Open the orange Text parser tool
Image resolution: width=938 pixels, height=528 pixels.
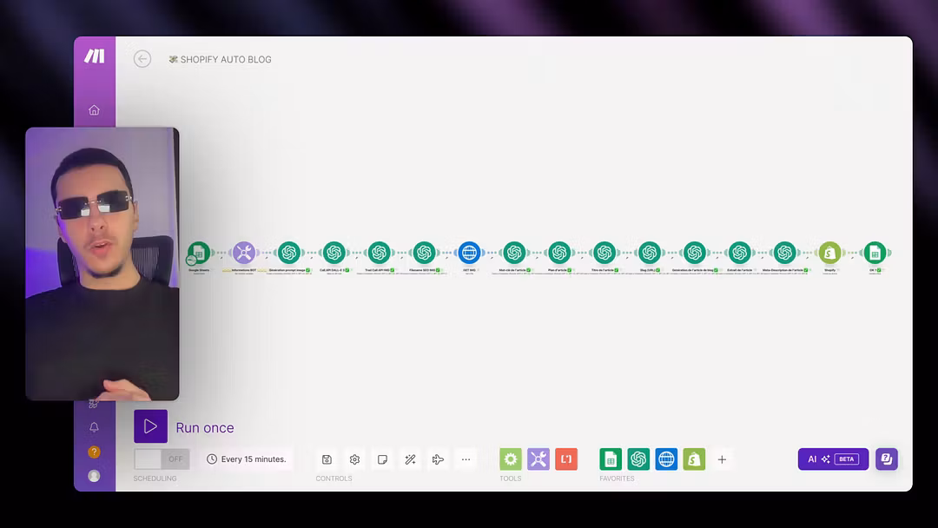(566, 459)
